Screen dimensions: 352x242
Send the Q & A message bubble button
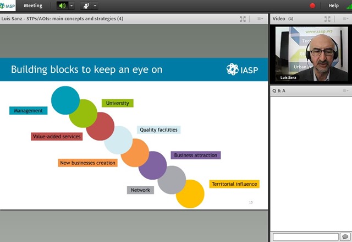point(345,237)
